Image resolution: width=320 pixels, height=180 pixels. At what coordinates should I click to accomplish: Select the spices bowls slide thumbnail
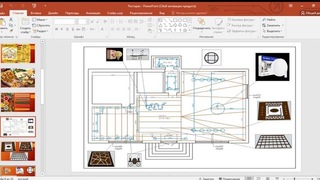(18, 102)
